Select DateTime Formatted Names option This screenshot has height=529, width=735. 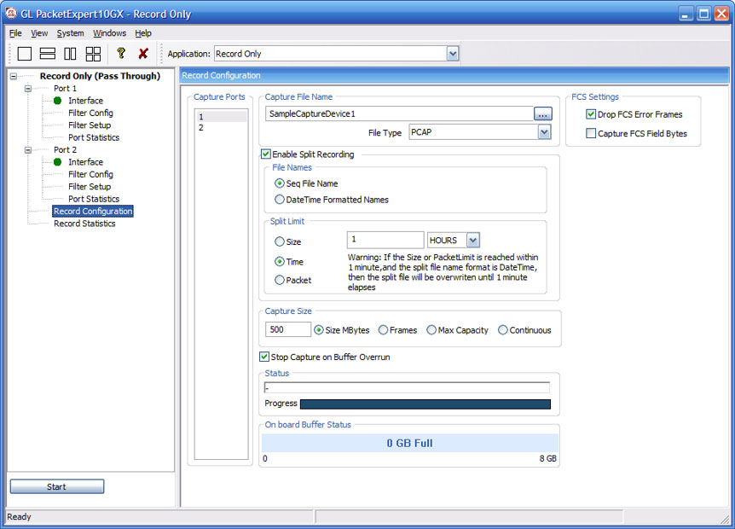280,200
